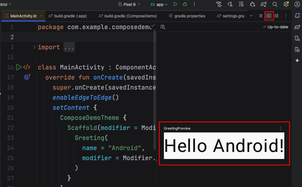
Task: Open IDE settings gear icon
Action: point(286,4)
